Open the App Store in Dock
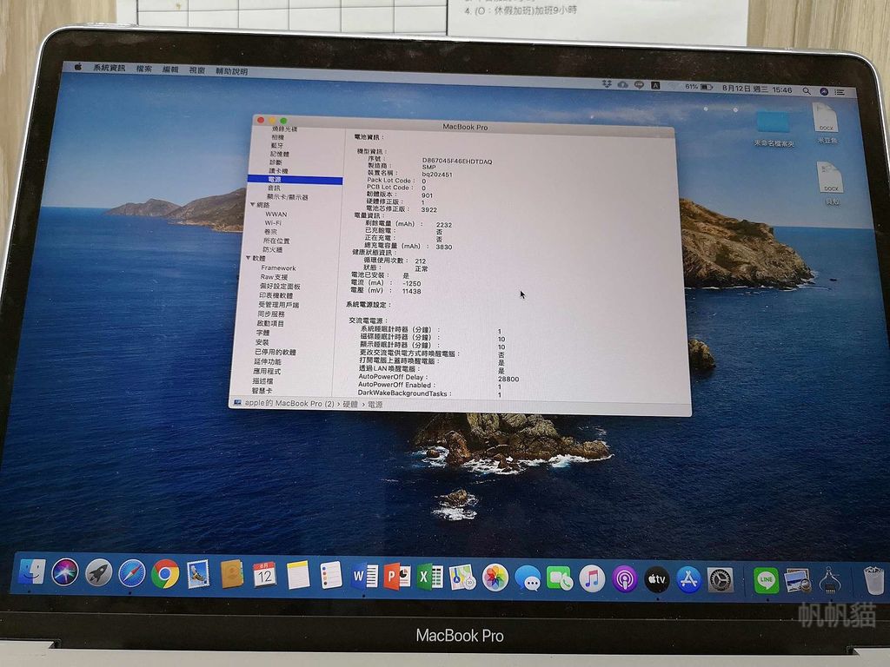890x667 pixels. 688,580
